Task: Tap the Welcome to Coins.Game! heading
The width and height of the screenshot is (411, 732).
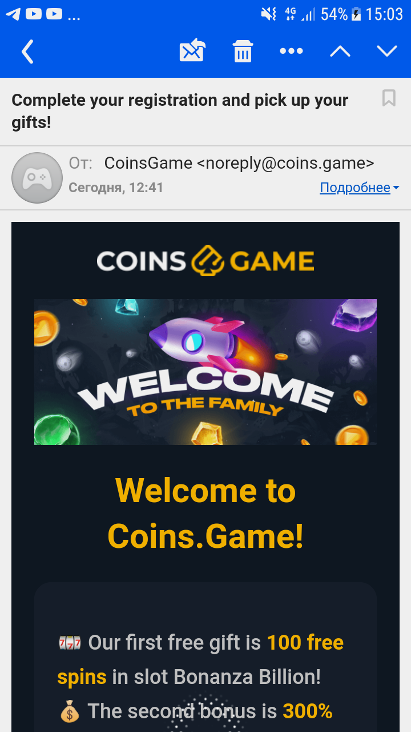Action: point(205,514)
